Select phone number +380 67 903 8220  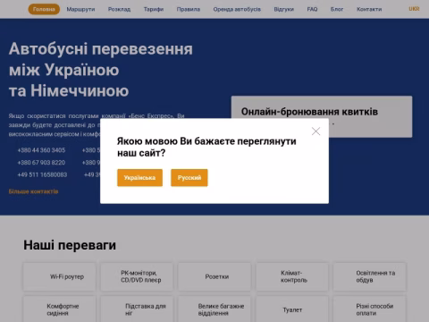(x=41, y=163)
